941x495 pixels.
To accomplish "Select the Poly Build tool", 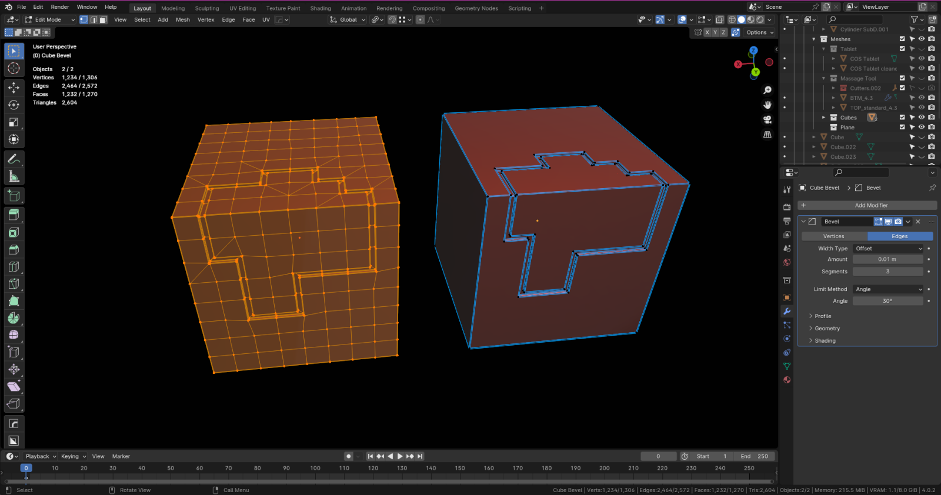I will click(x=14, y=301).
